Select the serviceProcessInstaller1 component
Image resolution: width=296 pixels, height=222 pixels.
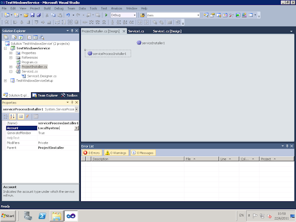(108, 54)
